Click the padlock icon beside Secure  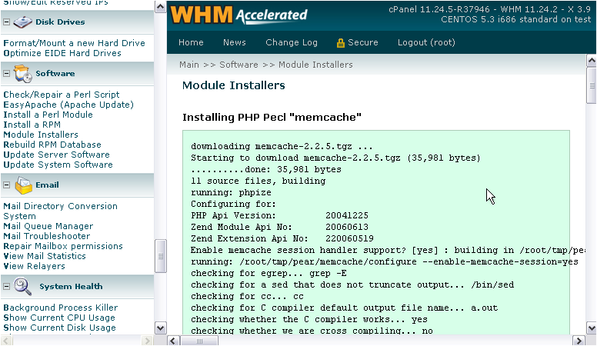pos(341,43)
